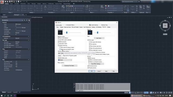Click the Plot printer quick access icon
This screenshot has width=173, height=97.
pos(18,2)
